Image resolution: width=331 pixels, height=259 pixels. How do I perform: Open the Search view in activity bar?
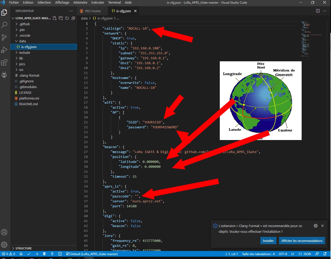[x=4, y=25]
